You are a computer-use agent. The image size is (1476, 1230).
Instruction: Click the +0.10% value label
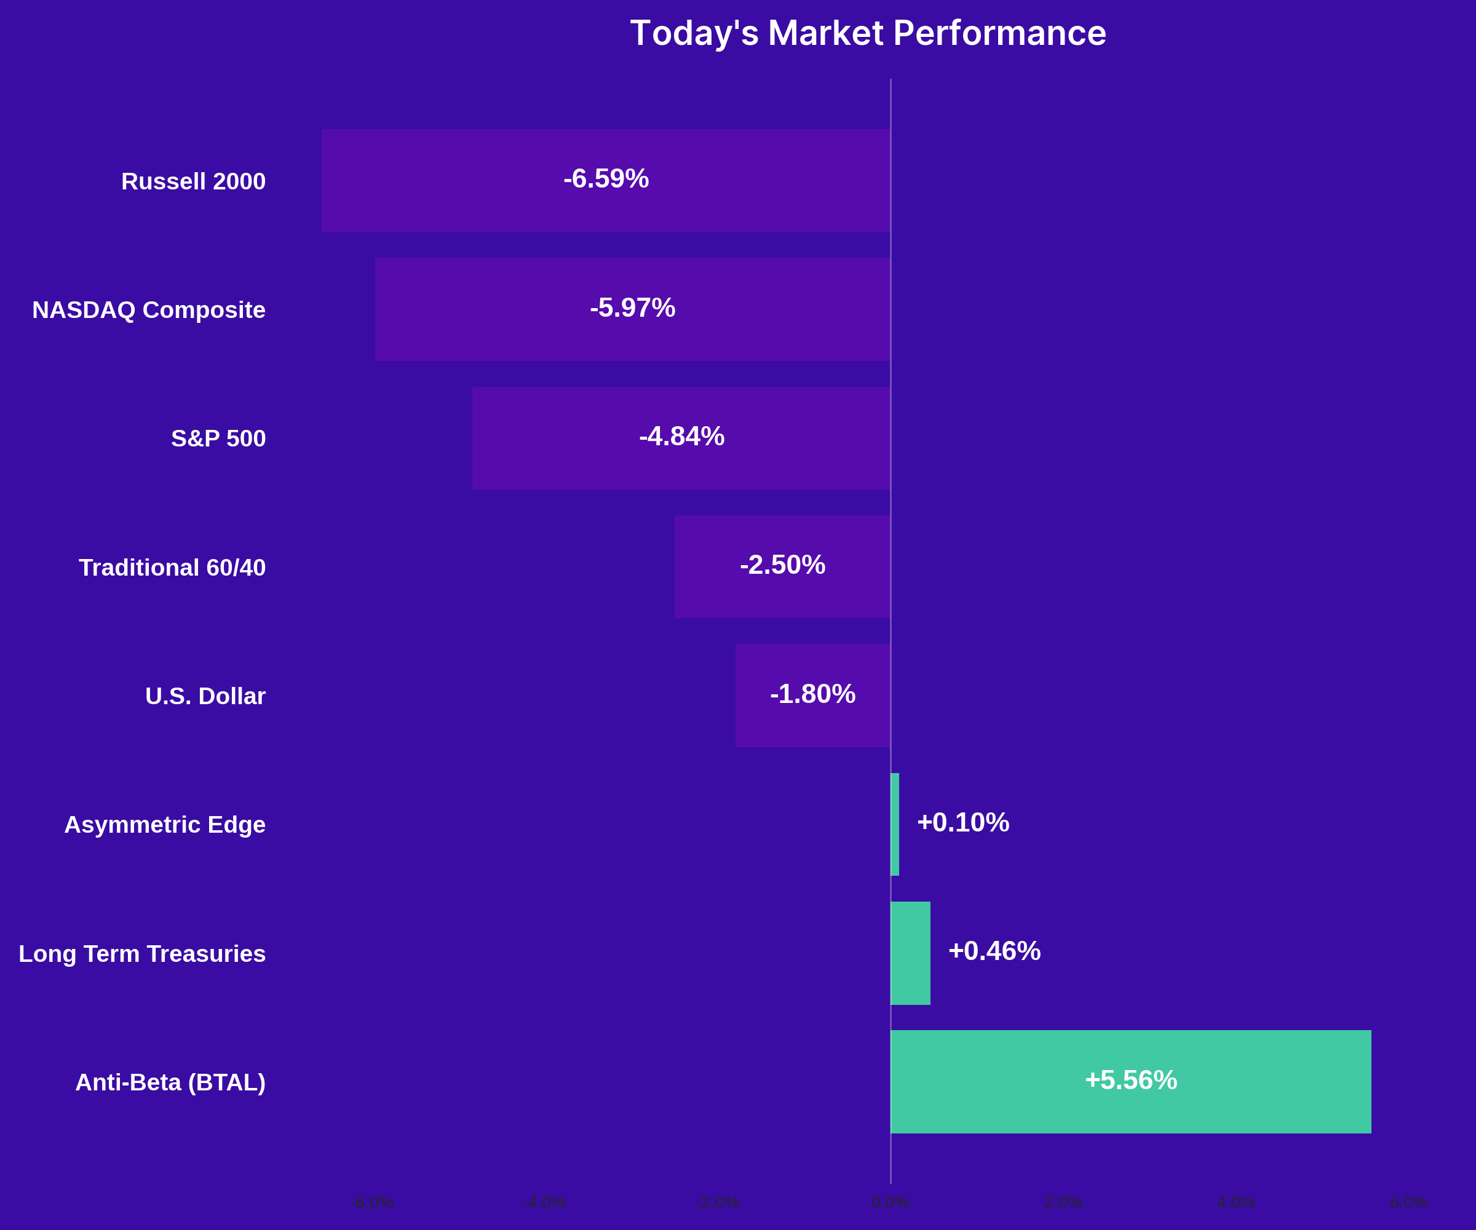point(963,822)
